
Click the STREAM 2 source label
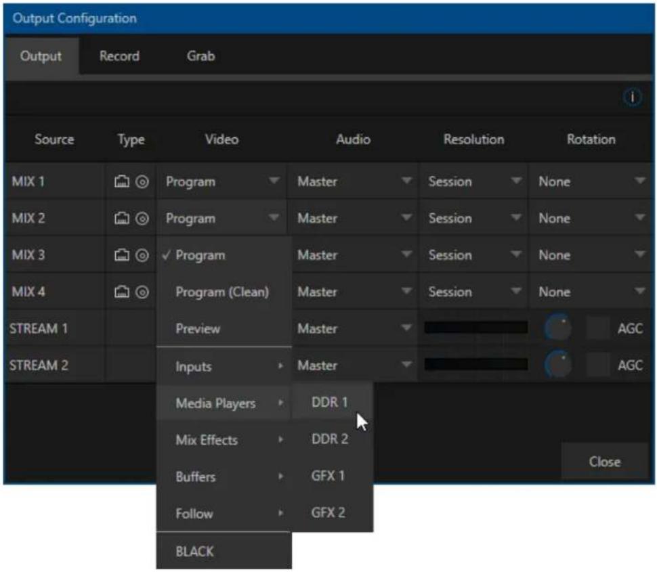click(39, 365)
